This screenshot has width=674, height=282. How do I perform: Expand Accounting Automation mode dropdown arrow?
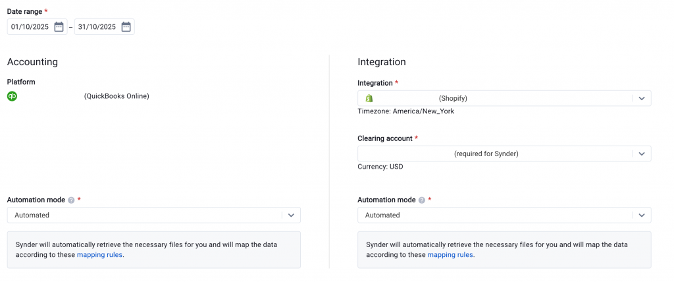point(291,215)
